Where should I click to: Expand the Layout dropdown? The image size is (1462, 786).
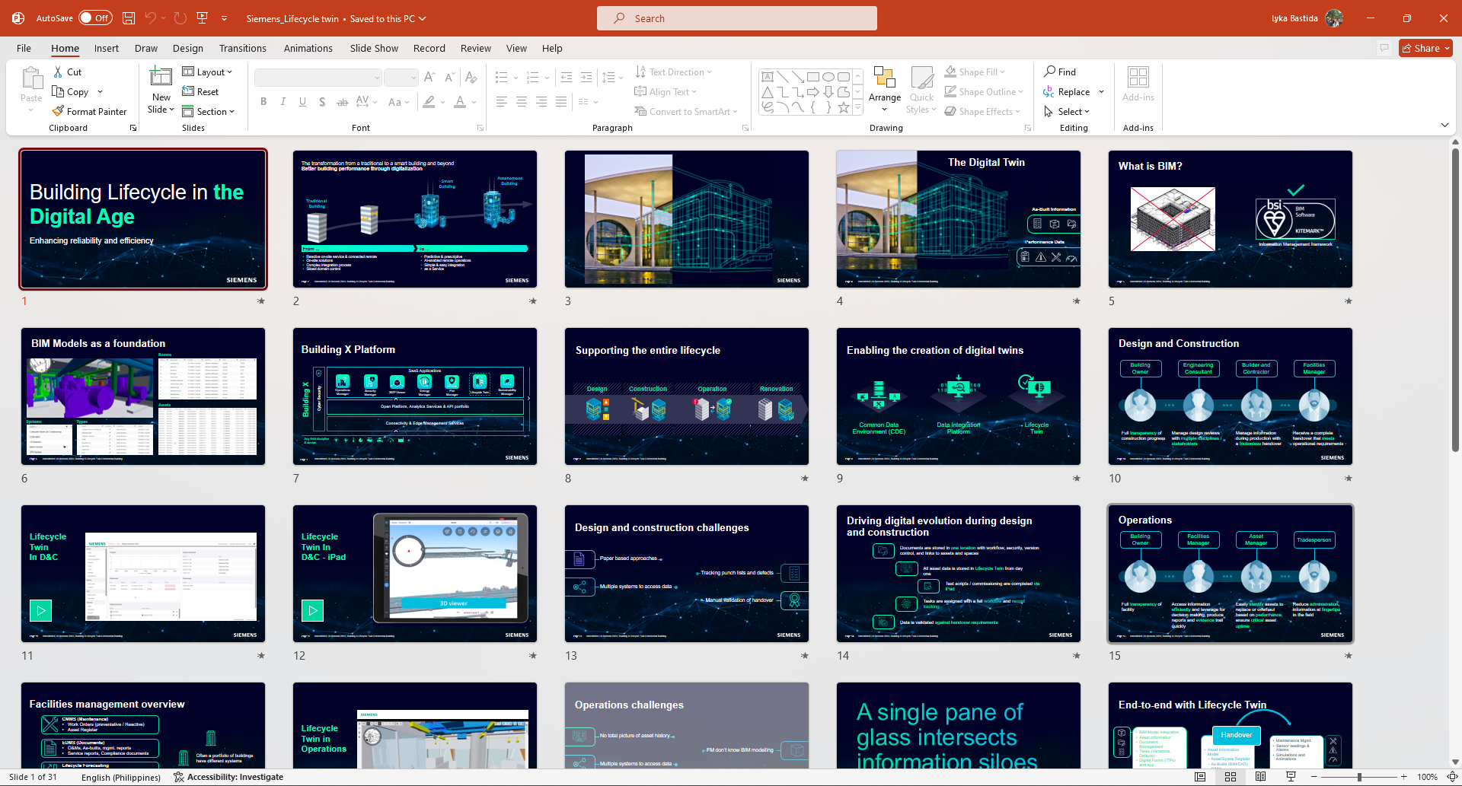click(207, 72)
